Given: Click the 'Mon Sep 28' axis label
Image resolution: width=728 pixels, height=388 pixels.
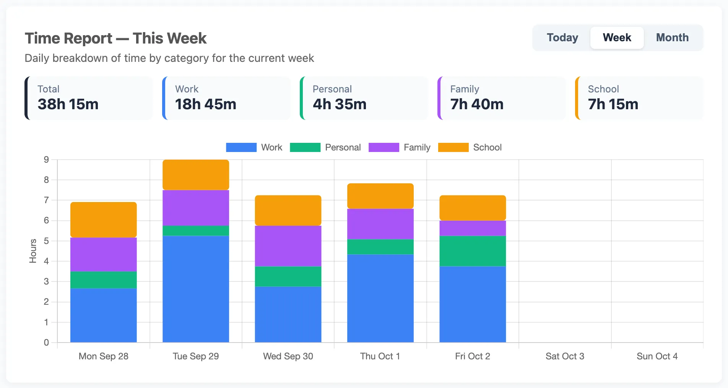Looking at the screenshot, I should click(x=104, y=356).
